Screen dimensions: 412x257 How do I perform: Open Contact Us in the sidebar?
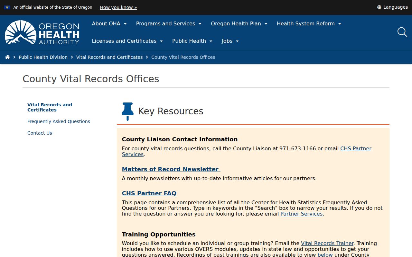tap(40, 133)
